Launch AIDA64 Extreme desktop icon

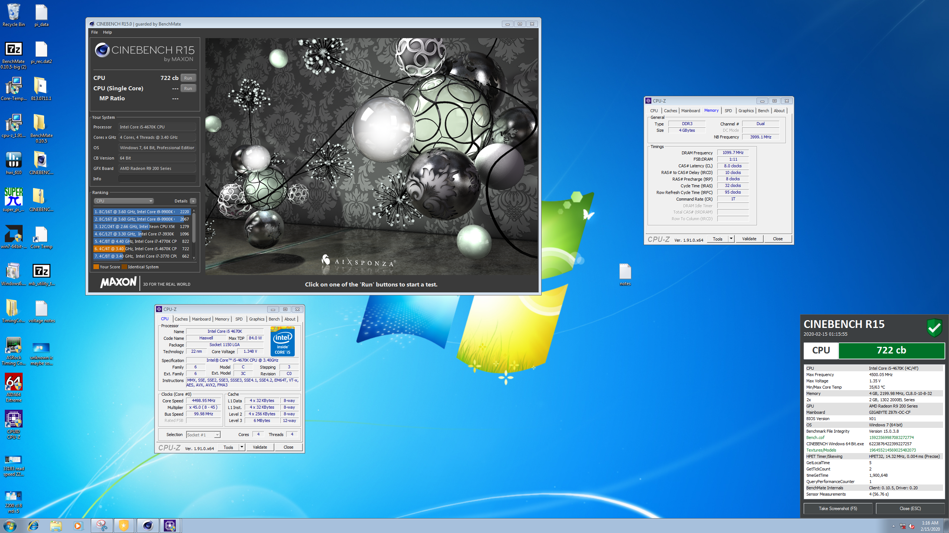pyautogui.click(x=14, y=388)
